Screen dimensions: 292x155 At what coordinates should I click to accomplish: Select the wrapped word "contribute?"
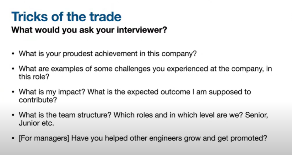click(x=38, y=100)
